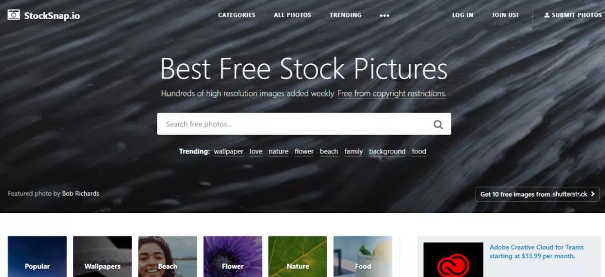This screenshot has width=605, height=277.
Task: Click the Search free photos field
Action: point(304,124)
